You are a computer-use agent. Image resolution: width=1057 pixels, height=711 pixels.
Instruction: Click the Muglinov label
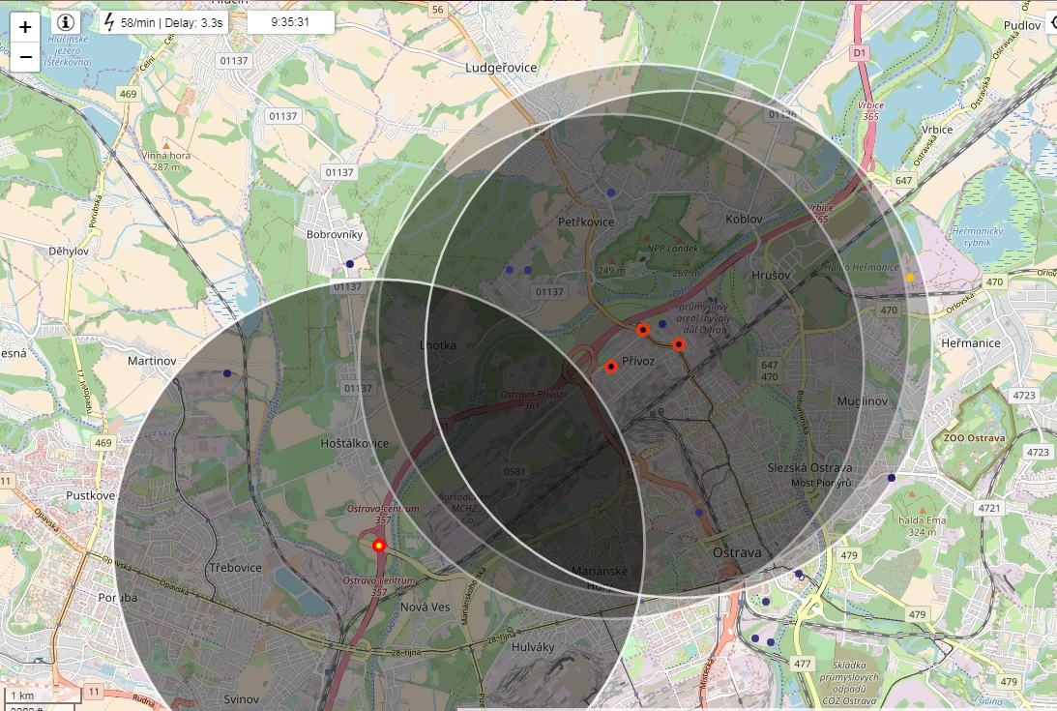863,401
